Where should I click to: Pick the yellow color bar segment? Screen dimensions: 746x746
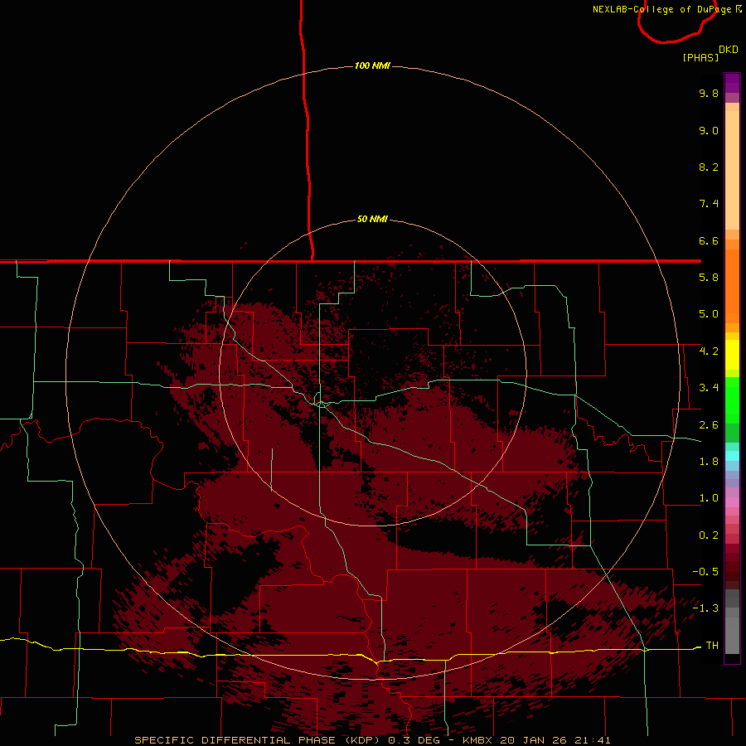732,355
